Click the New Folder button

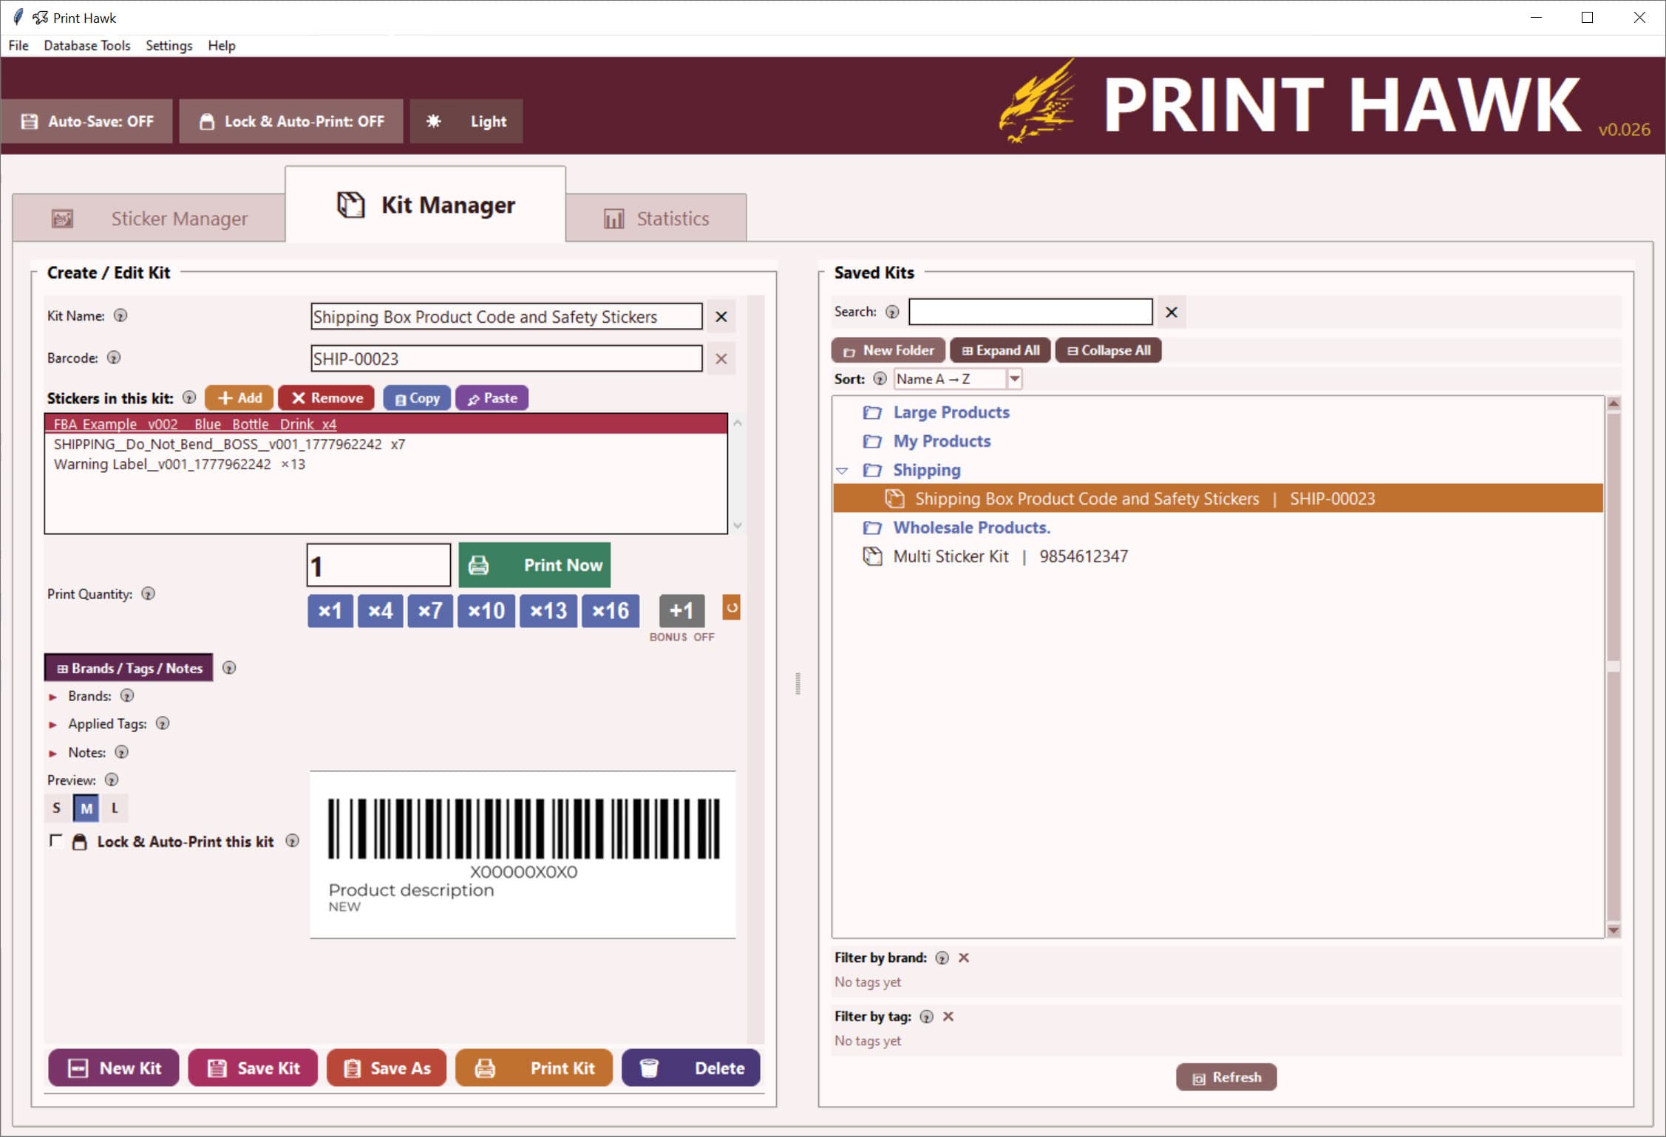point(888,350)
